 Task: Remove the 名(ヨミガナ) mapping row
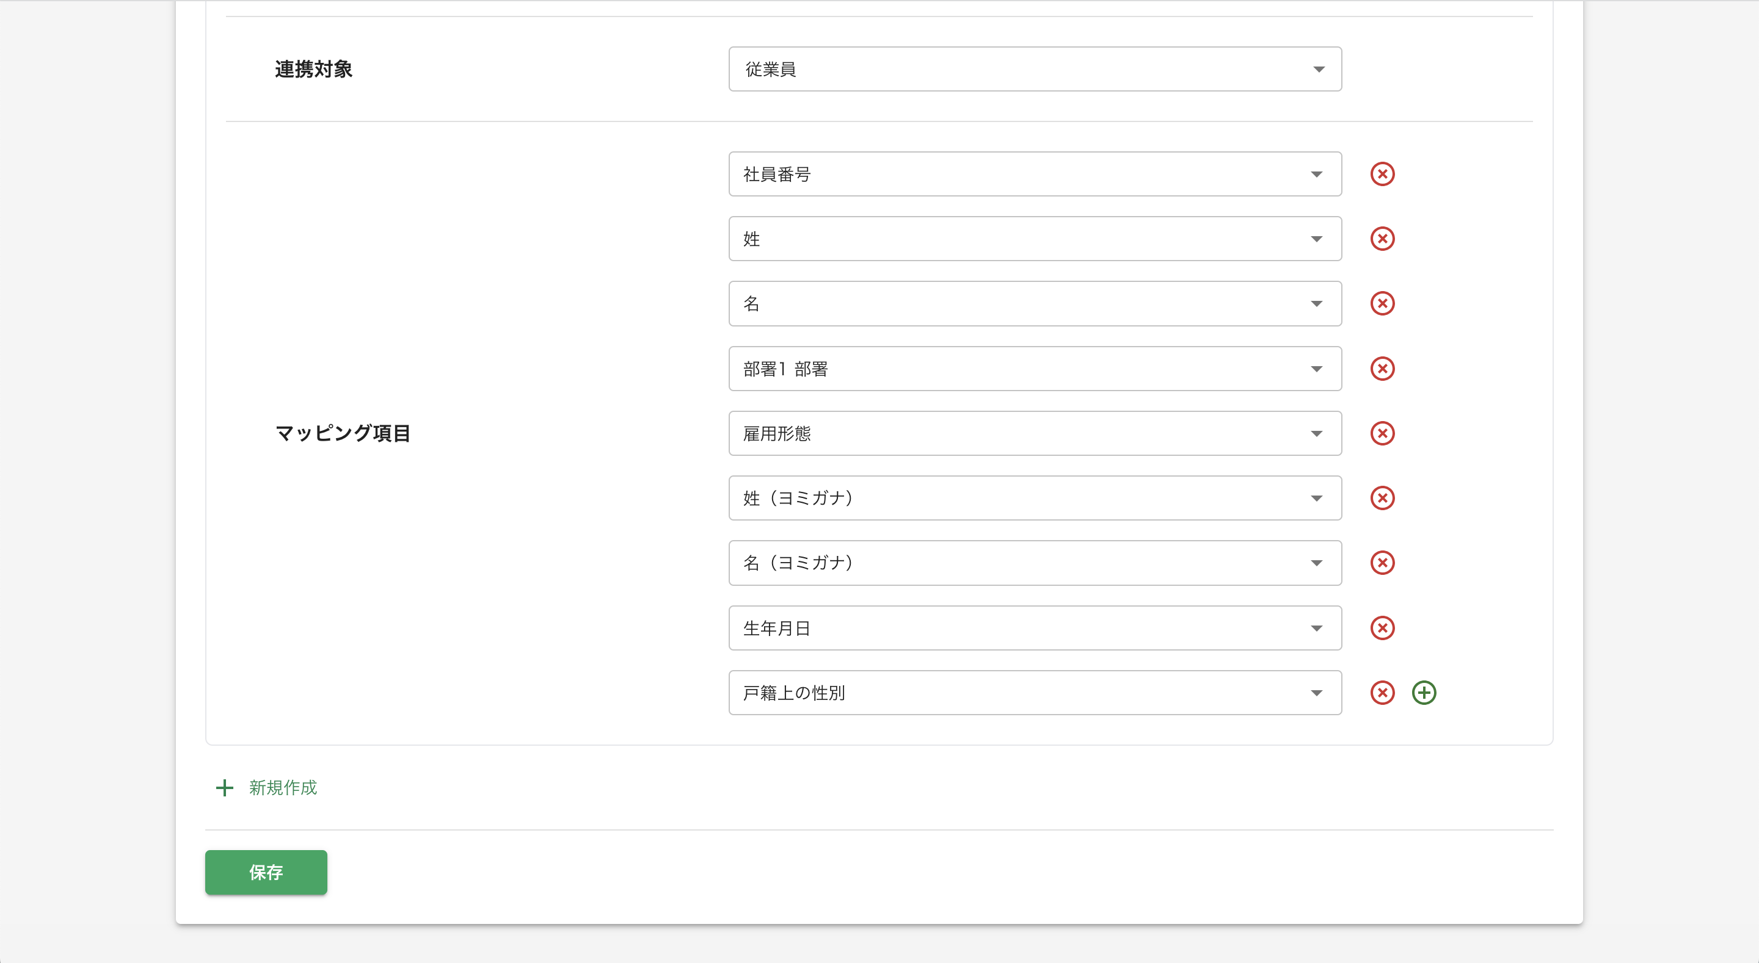tap(1382, 563)
